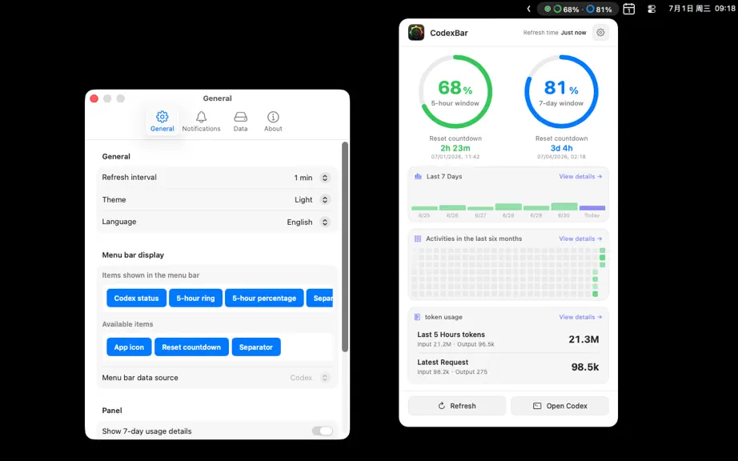Viewport: 738px width, 461px height.
Task: View details for token usage
Action: tap(580, 317)
